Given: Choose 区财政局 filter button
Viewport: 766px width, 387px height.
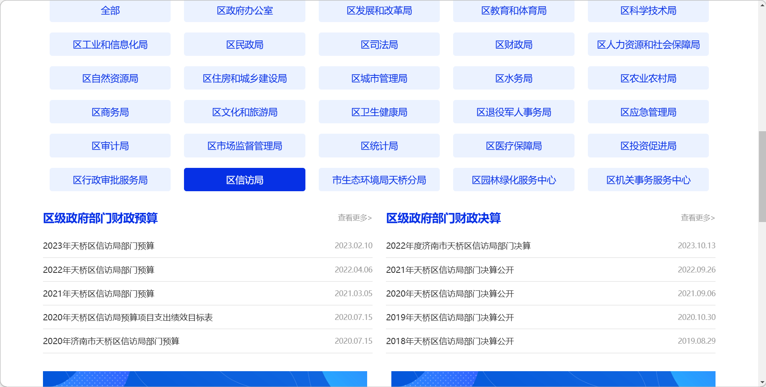Looking at the screenshot, I should pyautogui.click(x=514, y=44).
